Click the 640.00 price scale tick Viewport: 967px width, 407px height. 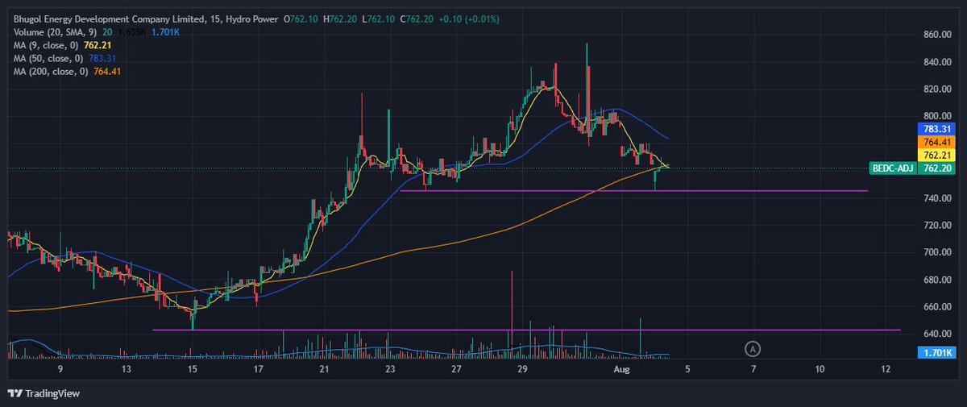click(x=937, y=334)
